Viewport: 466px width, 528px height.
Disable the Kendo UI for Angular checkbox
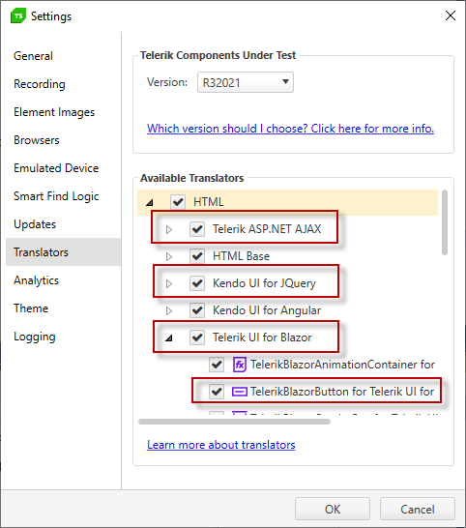pos(197,310)
